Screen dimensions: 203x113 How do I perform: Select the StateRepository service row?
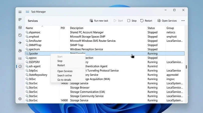click(x=105, y=75)
